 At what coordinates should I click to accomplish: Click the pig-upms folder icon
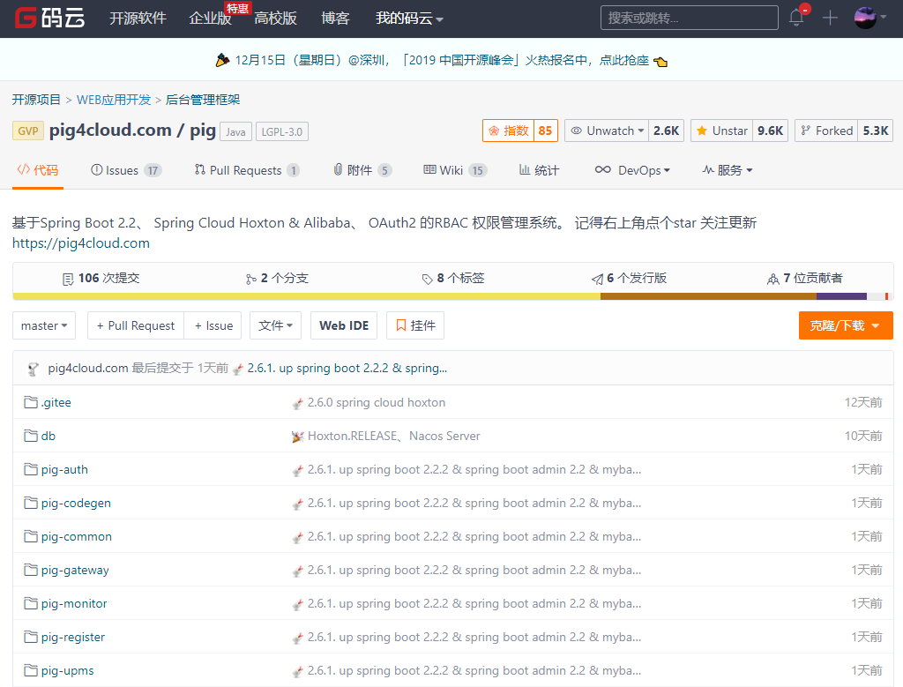pos(31,670)
